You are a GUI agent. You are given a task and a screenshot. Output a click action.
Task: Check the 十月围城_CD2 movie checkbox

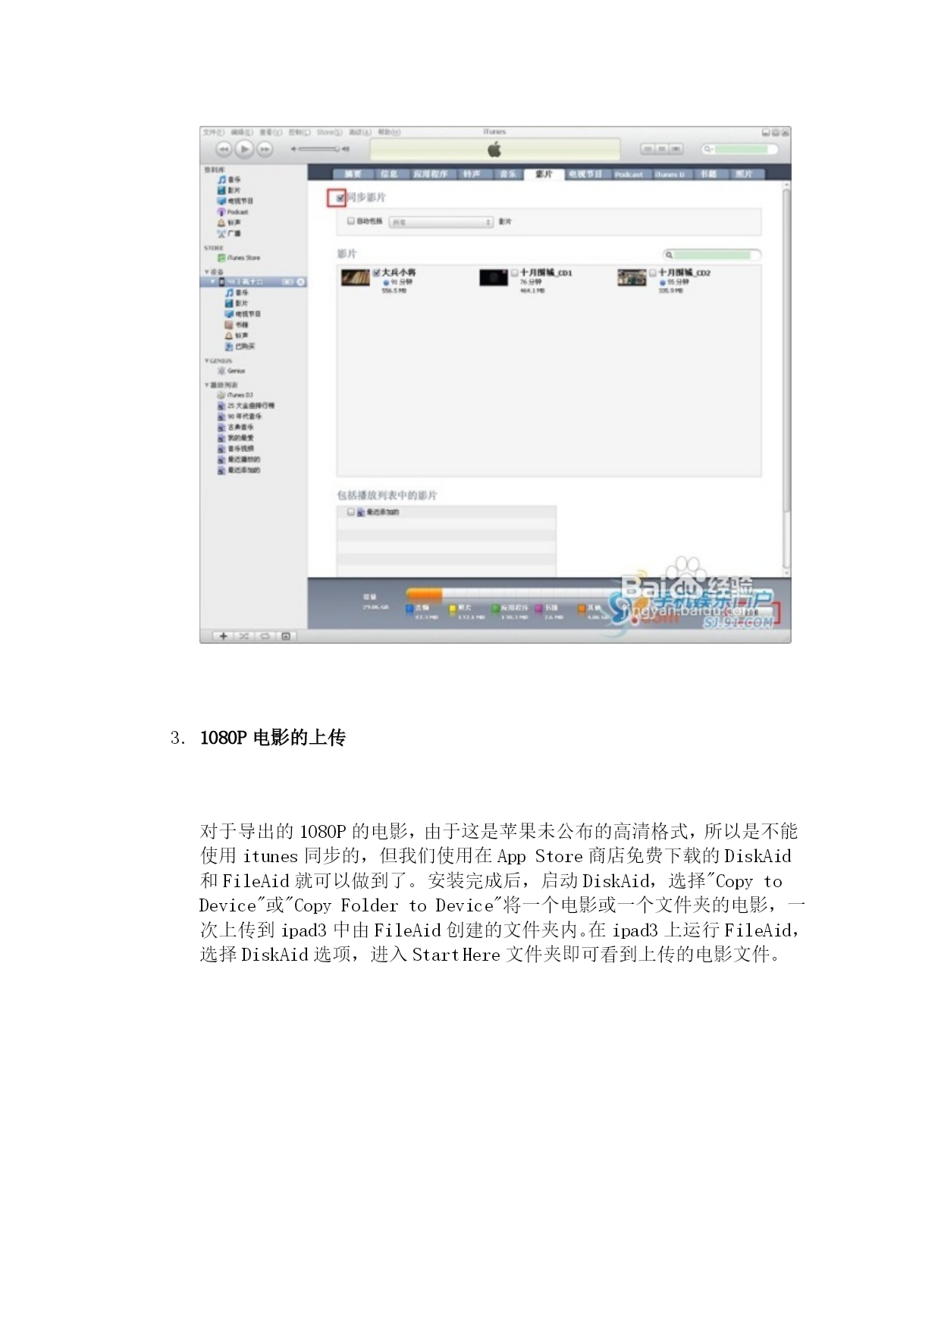(x=652, y=272)
